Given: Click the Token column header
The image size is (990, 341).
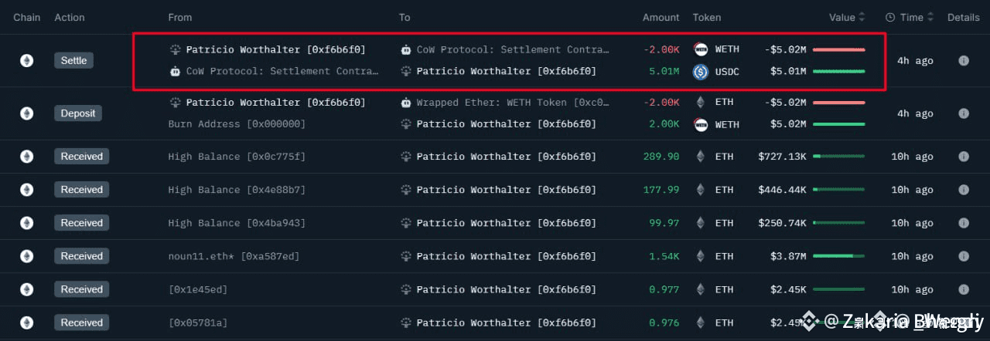Looking at the screenshot, I should pyautogui.click(x=707, y=17).
